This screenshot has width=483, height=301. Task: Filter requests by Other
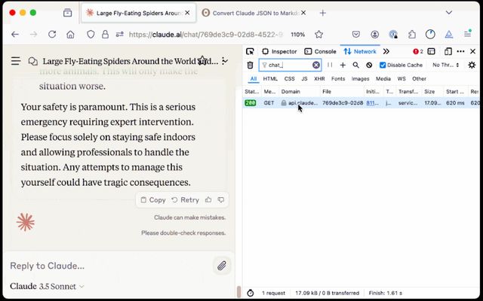[x=420, y=78]
